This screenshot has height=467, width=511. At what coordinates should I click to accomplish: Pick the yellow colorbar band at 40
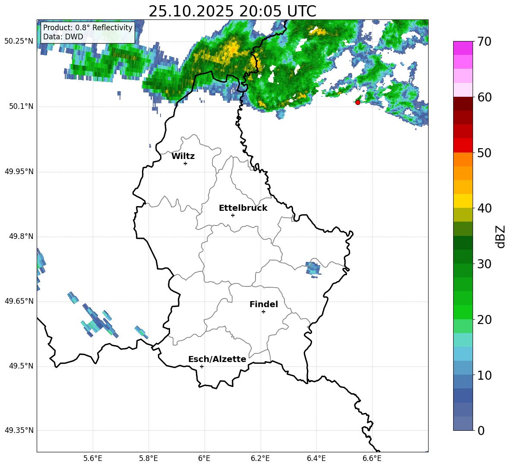point(463,201)
